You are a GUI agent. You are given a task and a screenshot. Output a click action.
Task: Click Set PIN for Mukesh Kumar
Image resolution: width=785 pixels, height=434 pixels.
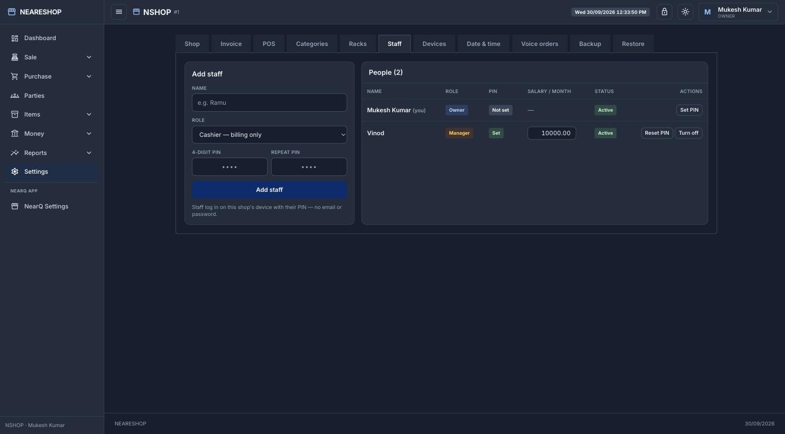point(689,110)
